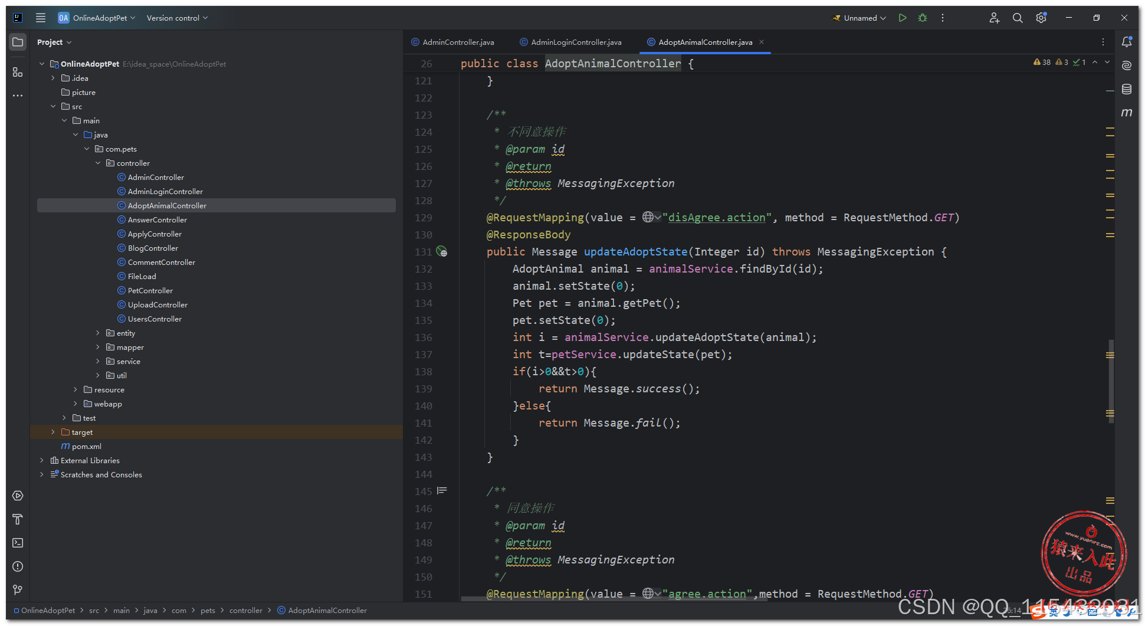Click the editor vertical scrollbar thumb

click(1111, 381)
